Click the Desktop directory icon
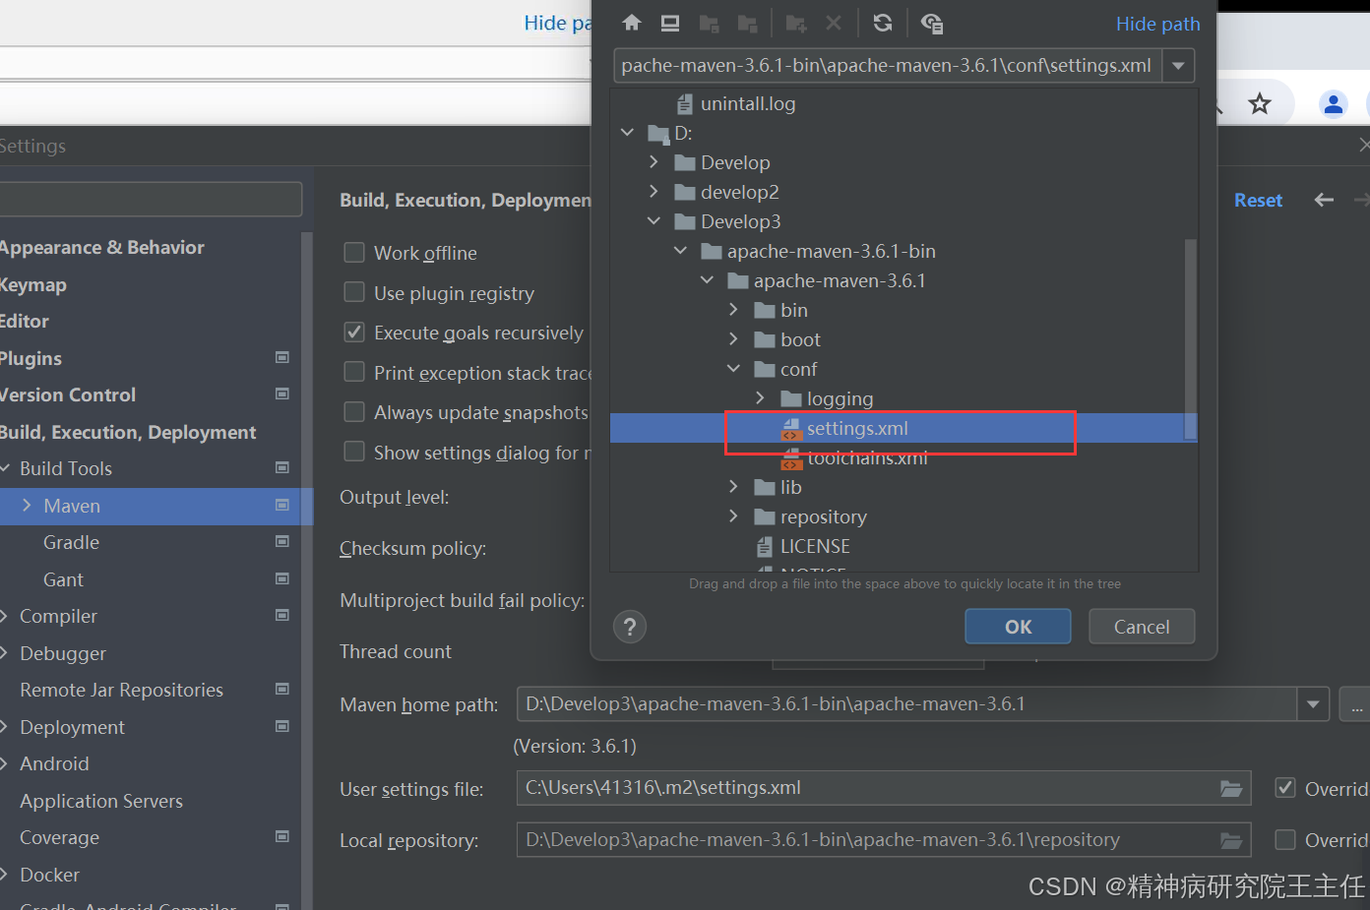Viewport: 1370px width, 910px height. click(670, 23)
